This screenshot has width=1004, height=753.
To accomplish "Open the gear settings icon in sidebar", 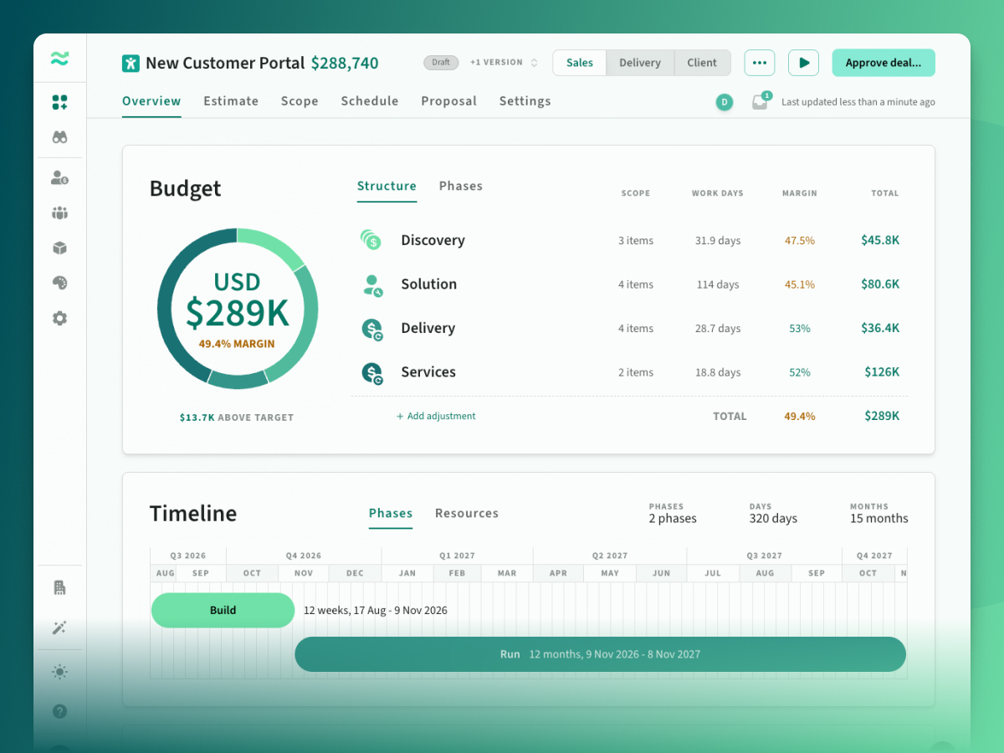I will (59, 318).
